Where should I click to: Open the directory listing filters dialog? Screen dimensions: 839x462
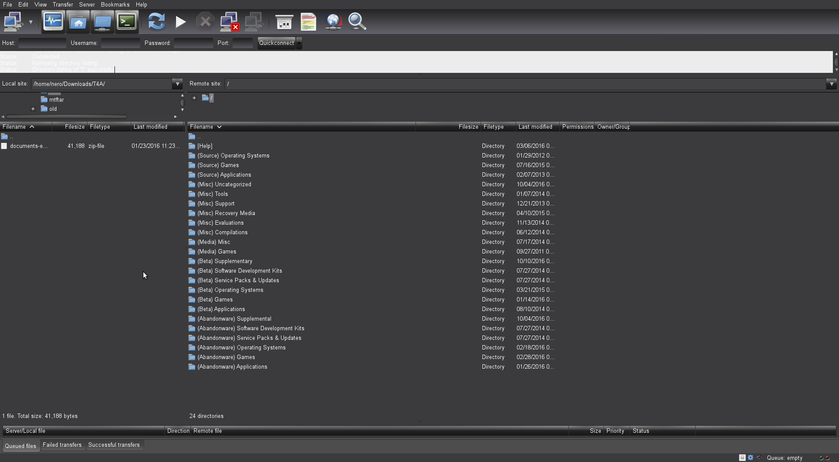tap(284, 21)
